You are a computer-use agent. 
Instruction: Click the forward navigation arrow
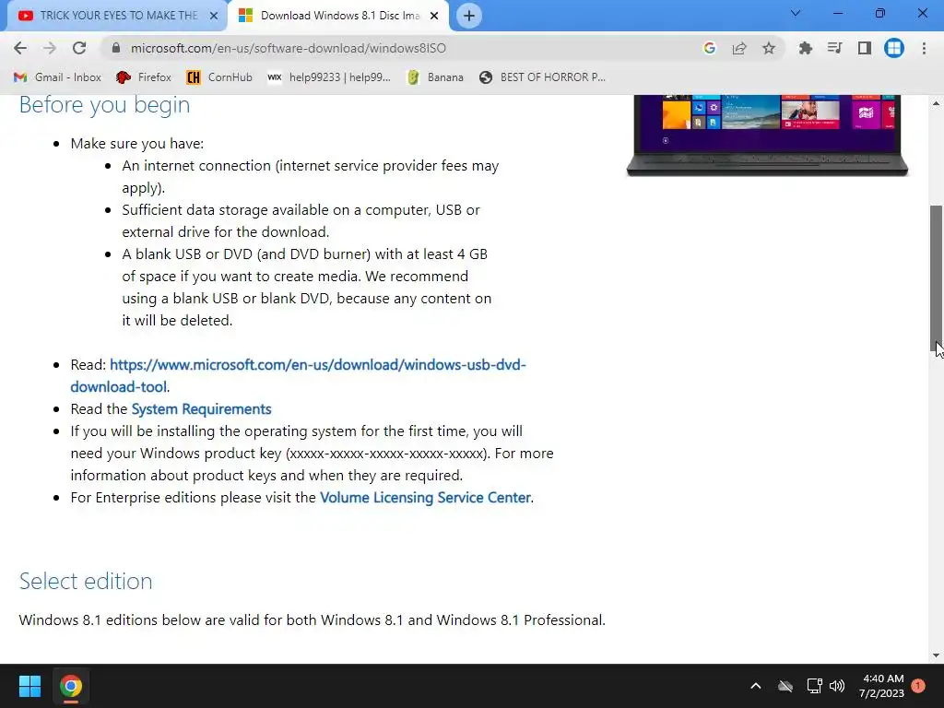[x=50, y=48]
